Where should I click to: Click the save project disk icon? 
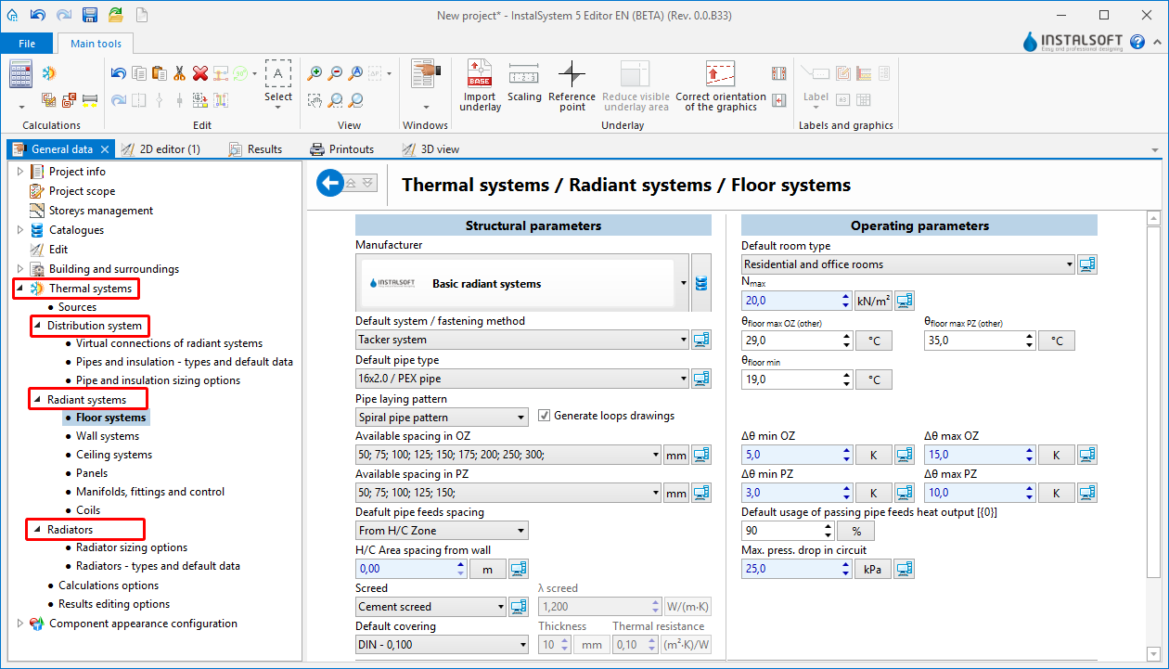(x=90, y=15)
